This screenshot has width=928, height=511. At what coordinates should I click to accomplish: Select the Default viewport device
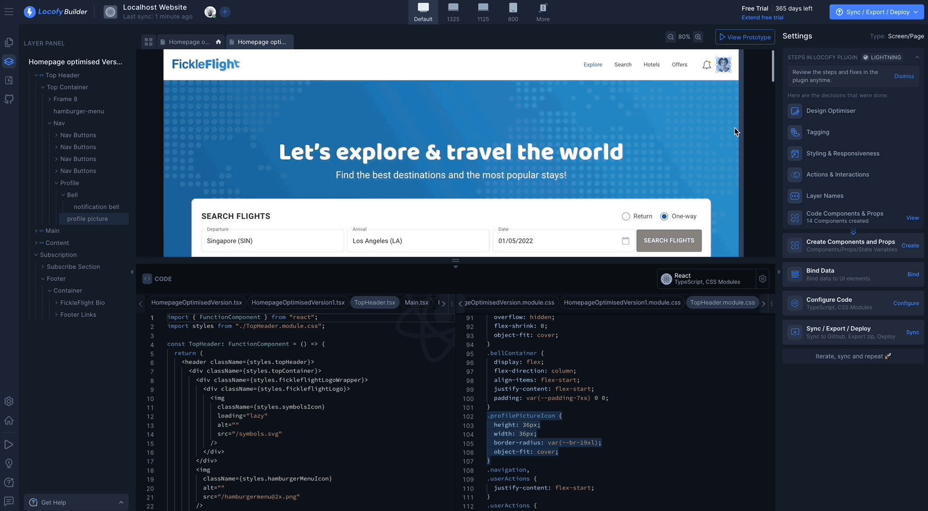[423, 12]
